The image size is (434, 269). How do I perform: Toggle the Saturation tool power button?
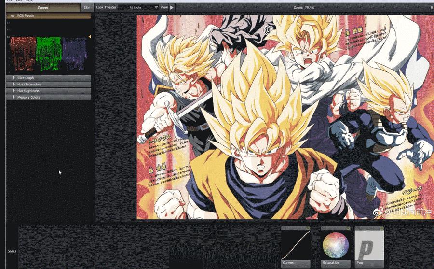pos(348,228)
